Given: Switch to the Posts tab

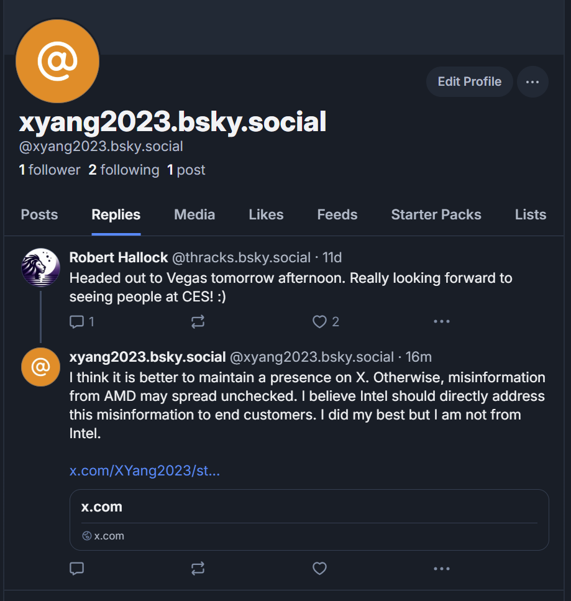Looking at the screenshot, I should point(39,215).
